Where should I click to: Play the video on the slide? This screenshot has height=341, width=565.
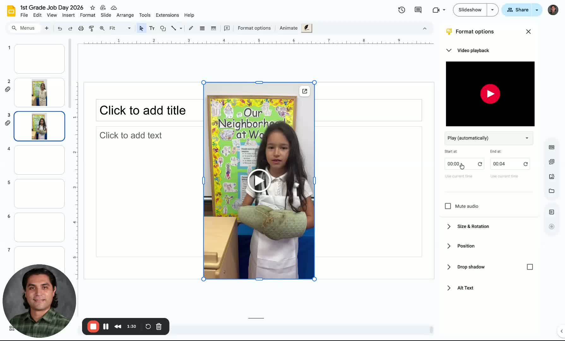[259, 181]
